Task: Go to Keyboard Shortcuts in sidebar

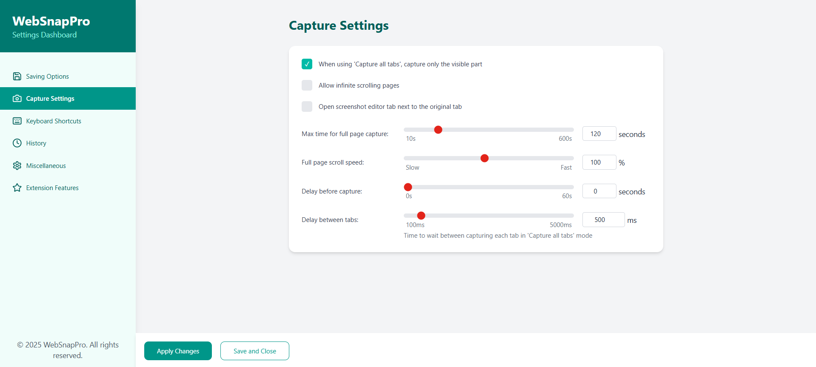Action: point(54,121)
